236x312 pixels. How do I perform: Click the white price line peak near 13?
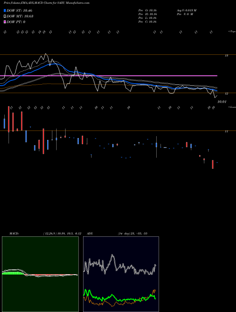tap(46, 54)
